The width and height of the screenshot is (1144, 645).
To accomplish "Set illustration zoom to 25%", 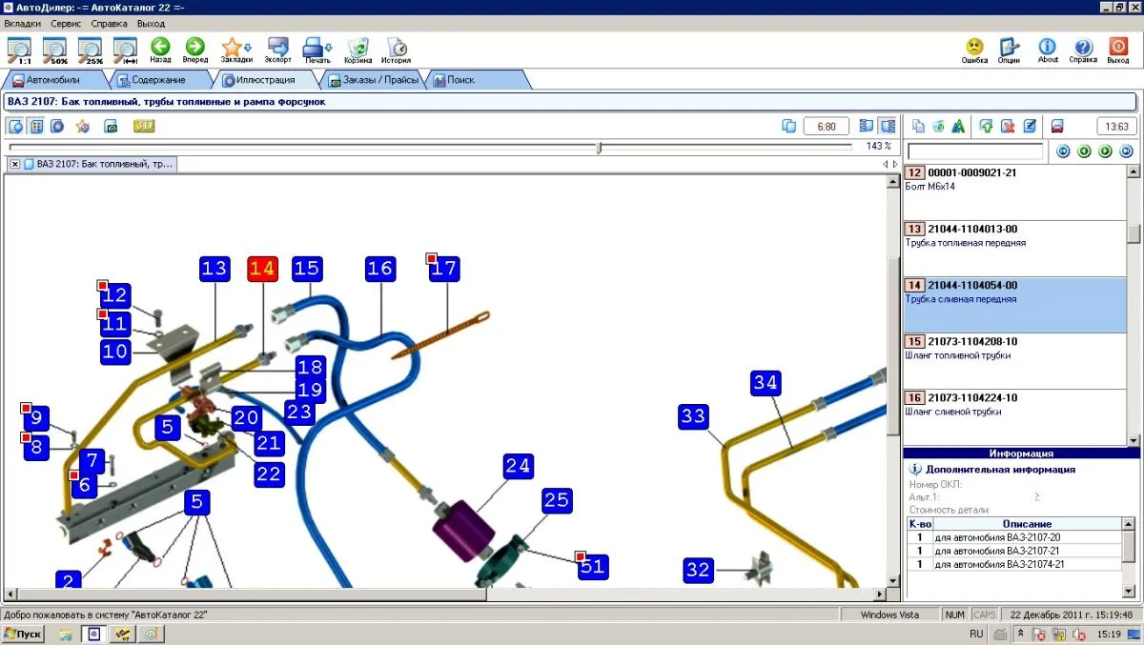I will click(90, 50).
